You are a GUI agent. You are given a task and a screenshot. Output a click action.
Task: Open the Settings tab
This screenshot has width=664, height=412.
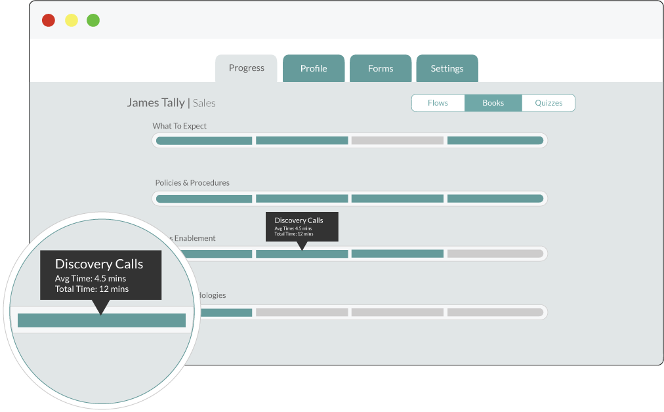[447, 69]
